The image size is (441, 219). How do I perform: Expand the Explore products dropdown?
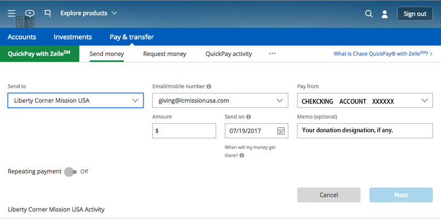click(89, 13)
